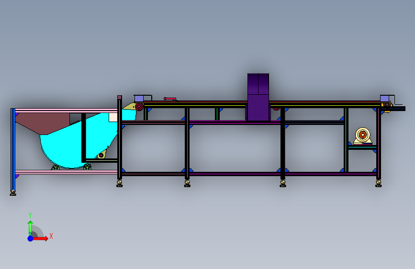The height and width of the screenshot is (269, 415).
Task: Select the blue vertical post of the hopper frame
Action: pos(13,149)
